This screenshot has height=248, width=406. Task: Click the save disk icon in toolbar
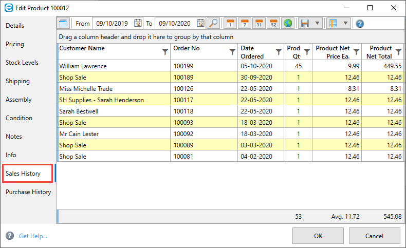pos(305,23)
